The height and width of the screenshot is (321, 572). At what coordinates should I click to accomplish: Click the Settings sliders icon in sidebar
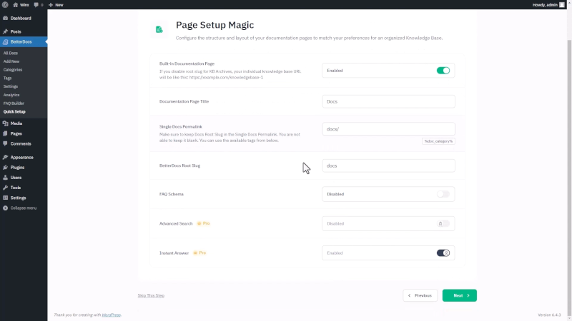click(6, 198)
